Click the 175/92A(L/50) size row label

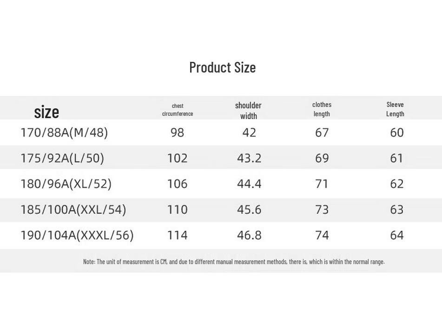point(62,159)
